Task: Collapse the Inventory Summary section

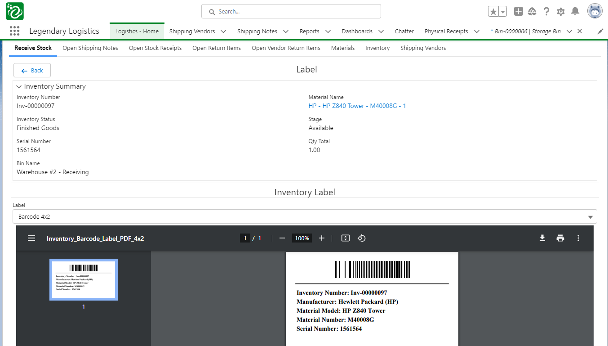Action: point(19,86)
